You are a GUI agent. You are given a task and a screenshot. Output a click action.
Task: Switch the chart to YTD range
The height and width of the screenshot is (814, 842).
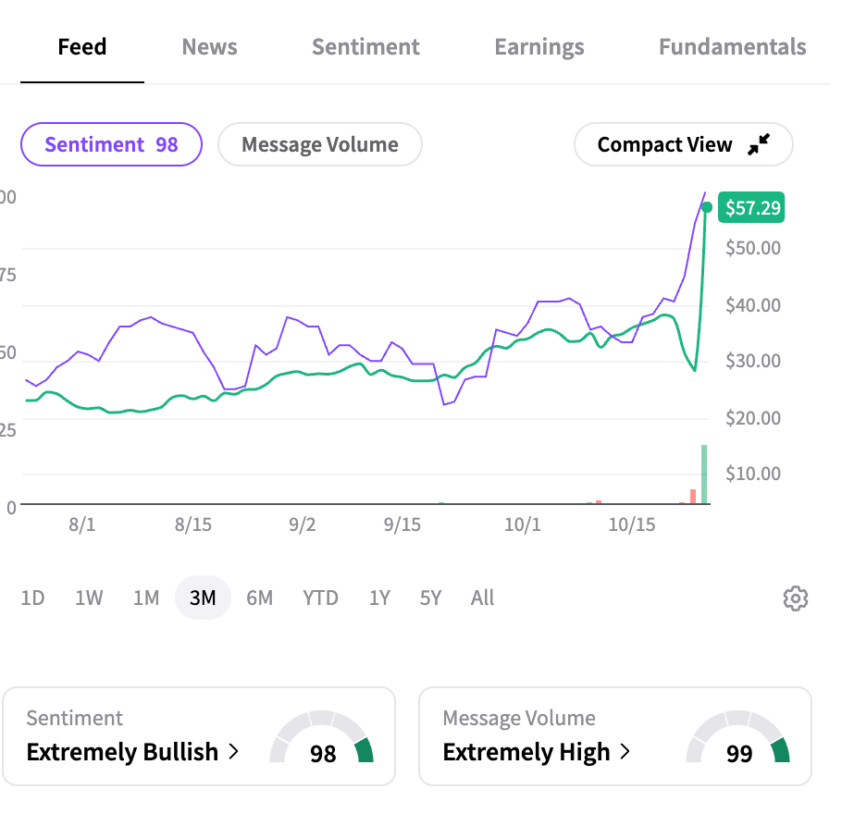(x=320, y=598)
